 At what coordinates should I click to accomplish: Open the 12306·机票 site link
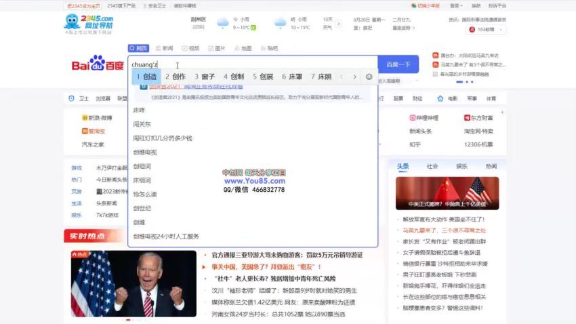pos(478,144)
